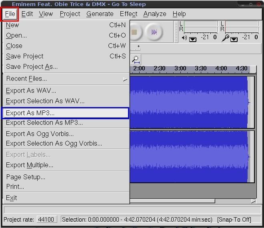Open the Analyze menu
Screen dimensions: 264x228
pyautogui.click(x=155, y=14)
